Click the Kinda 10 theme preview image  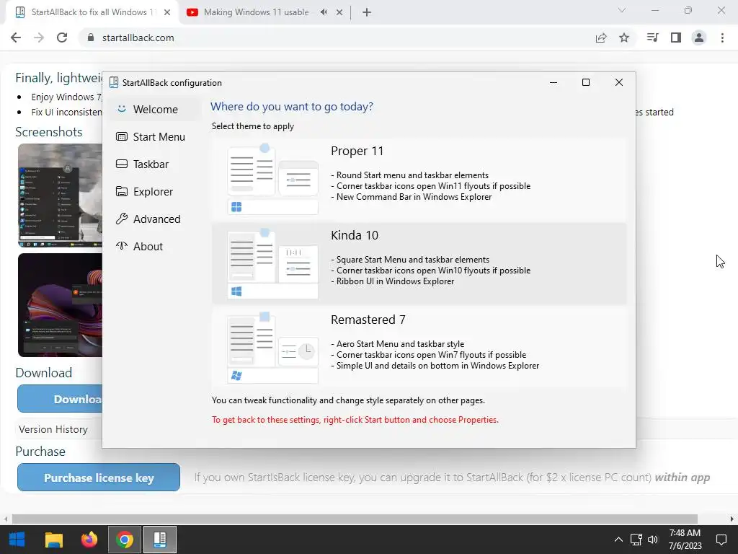pyautogui.click(x=272, y=263)
